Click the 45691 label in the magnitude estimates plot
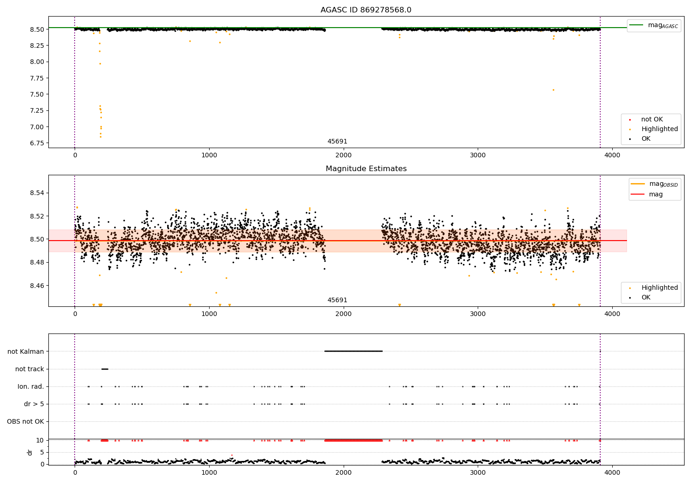Viewport: 691px width, 483px height. [337, 300]
